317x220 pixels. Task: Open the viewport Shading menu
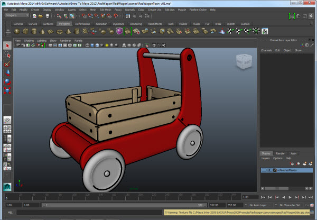tap(29, 41)
